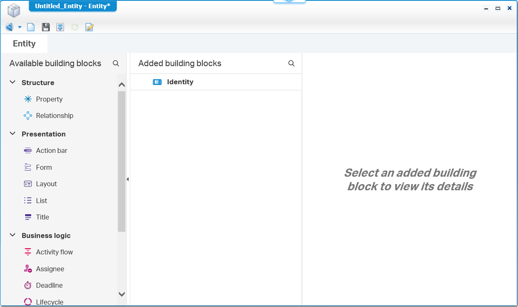Collapse the Presentation section chevron
Viewport: 518px width, 307px height.
coord(13,134)
